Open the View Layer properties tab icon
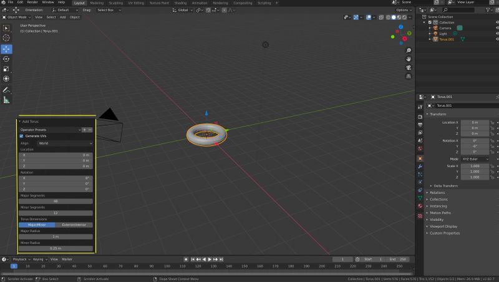 tap(420, 132)
